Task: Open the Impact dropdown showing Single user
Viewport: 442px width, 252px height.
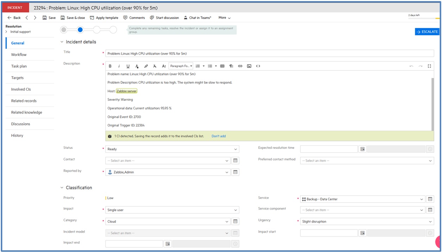Action: 172,210
